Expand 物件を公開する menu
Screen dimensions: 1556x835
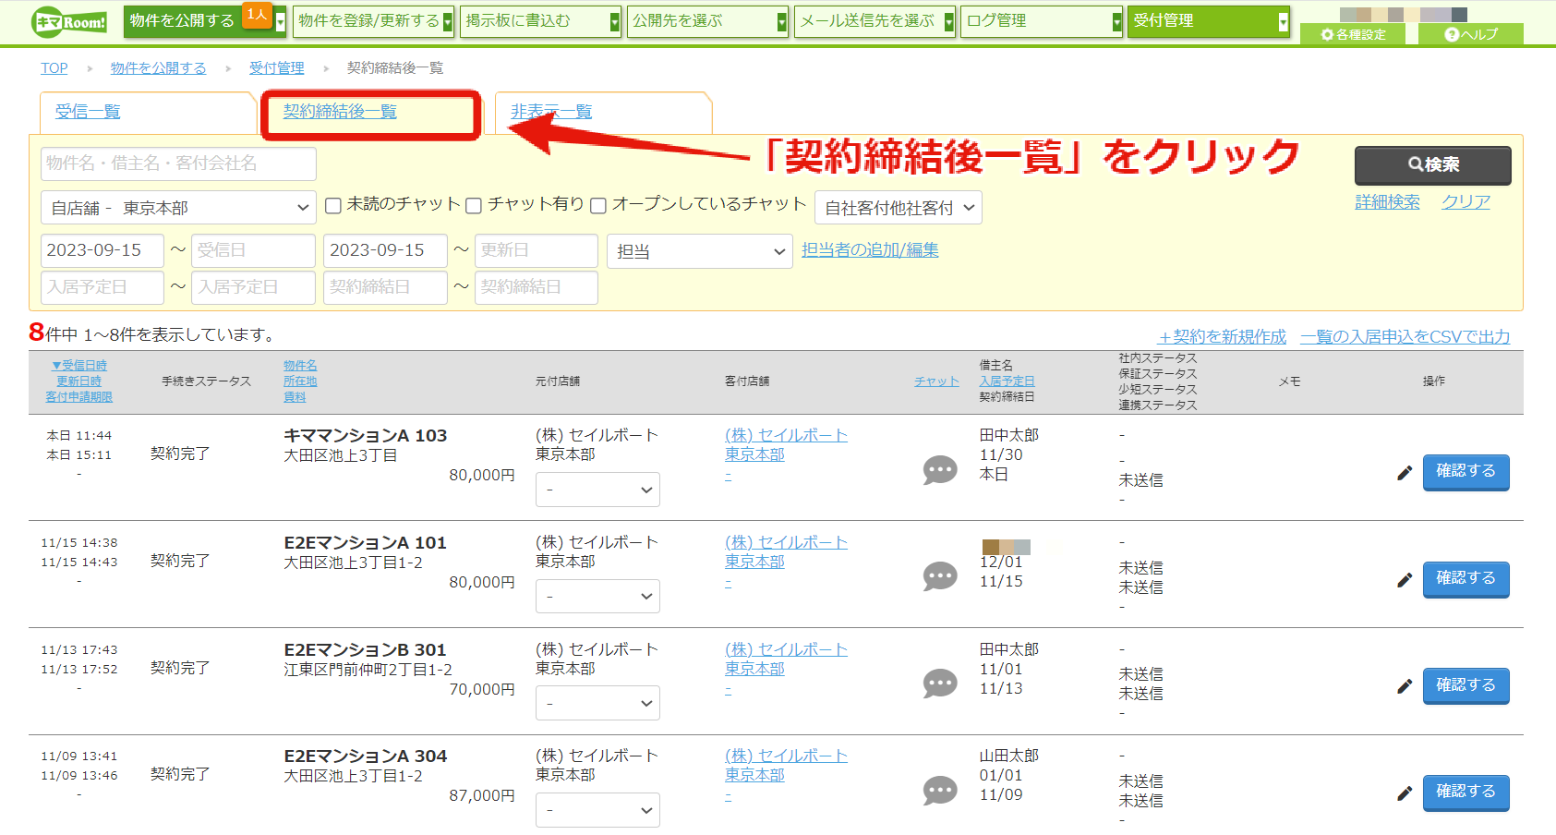[x=205, y=20]
